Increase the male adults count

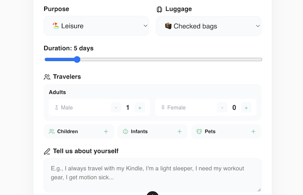pos(139,108)
